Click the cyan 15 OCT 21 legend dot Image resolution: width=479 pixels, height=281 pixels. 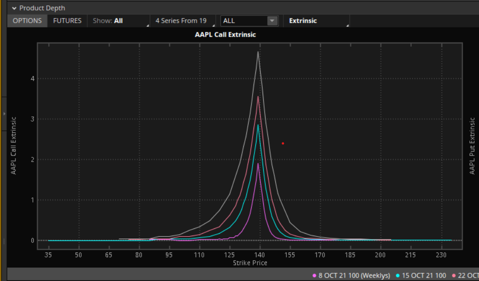tap(398, 275)
